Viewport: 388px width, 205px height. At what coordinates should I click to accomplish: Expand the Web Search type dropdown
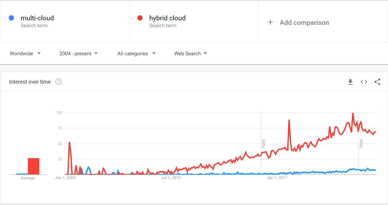[x=191, y=53]
